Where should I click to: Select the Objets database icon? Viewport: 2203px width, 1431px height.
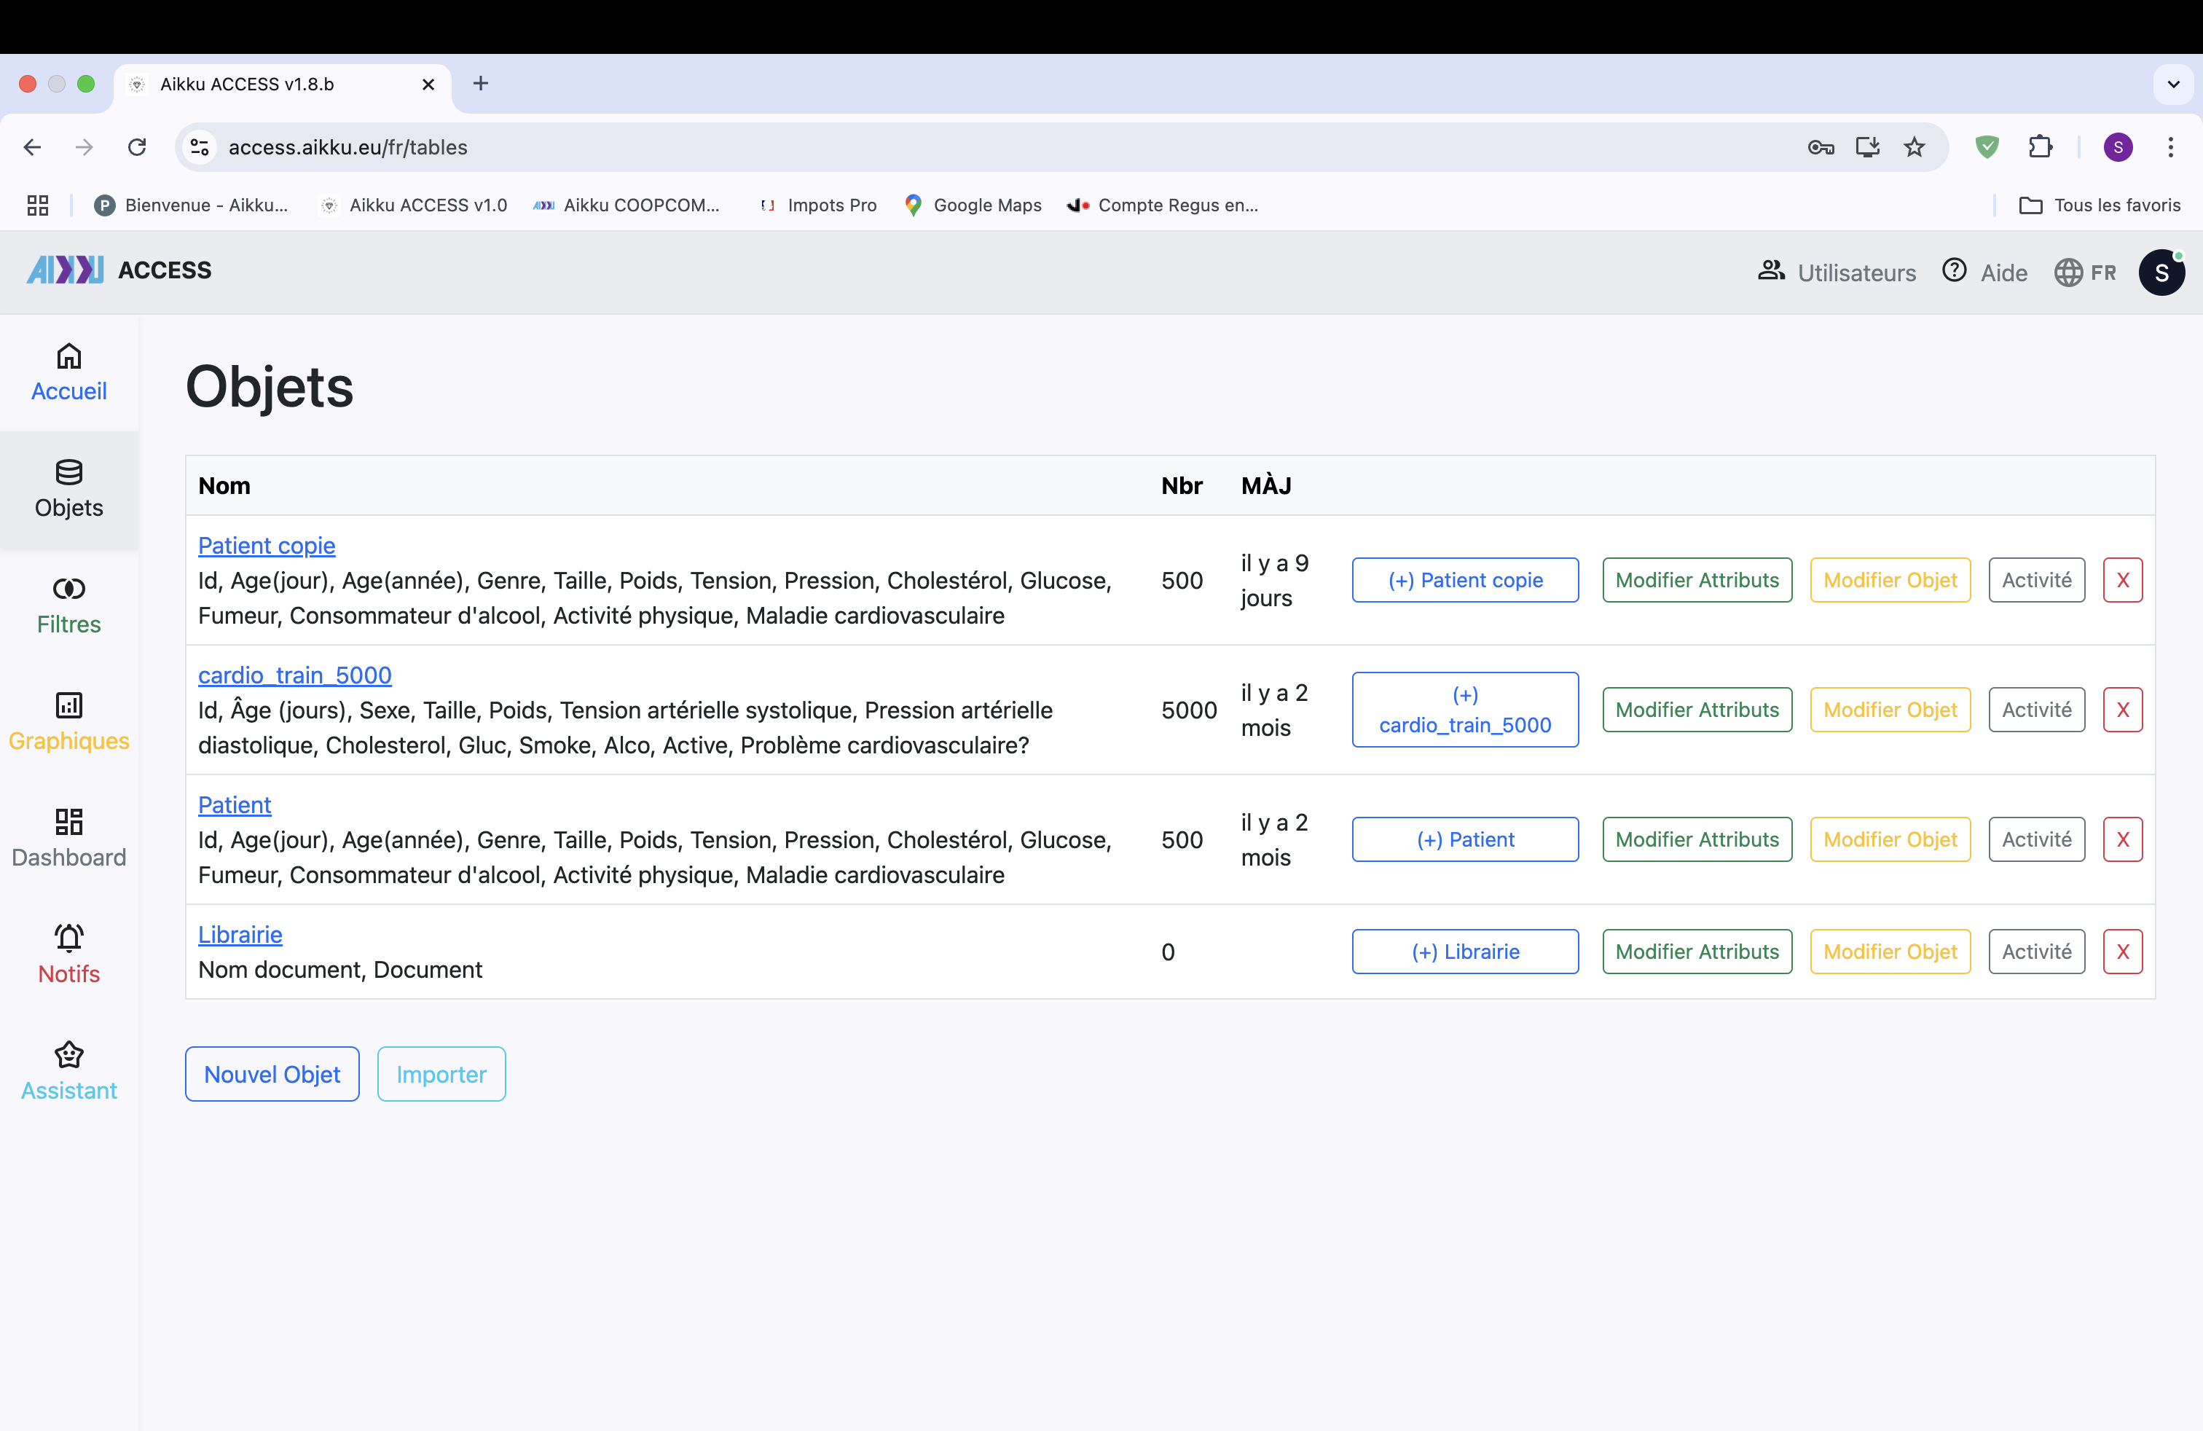[x=68, y=472]
